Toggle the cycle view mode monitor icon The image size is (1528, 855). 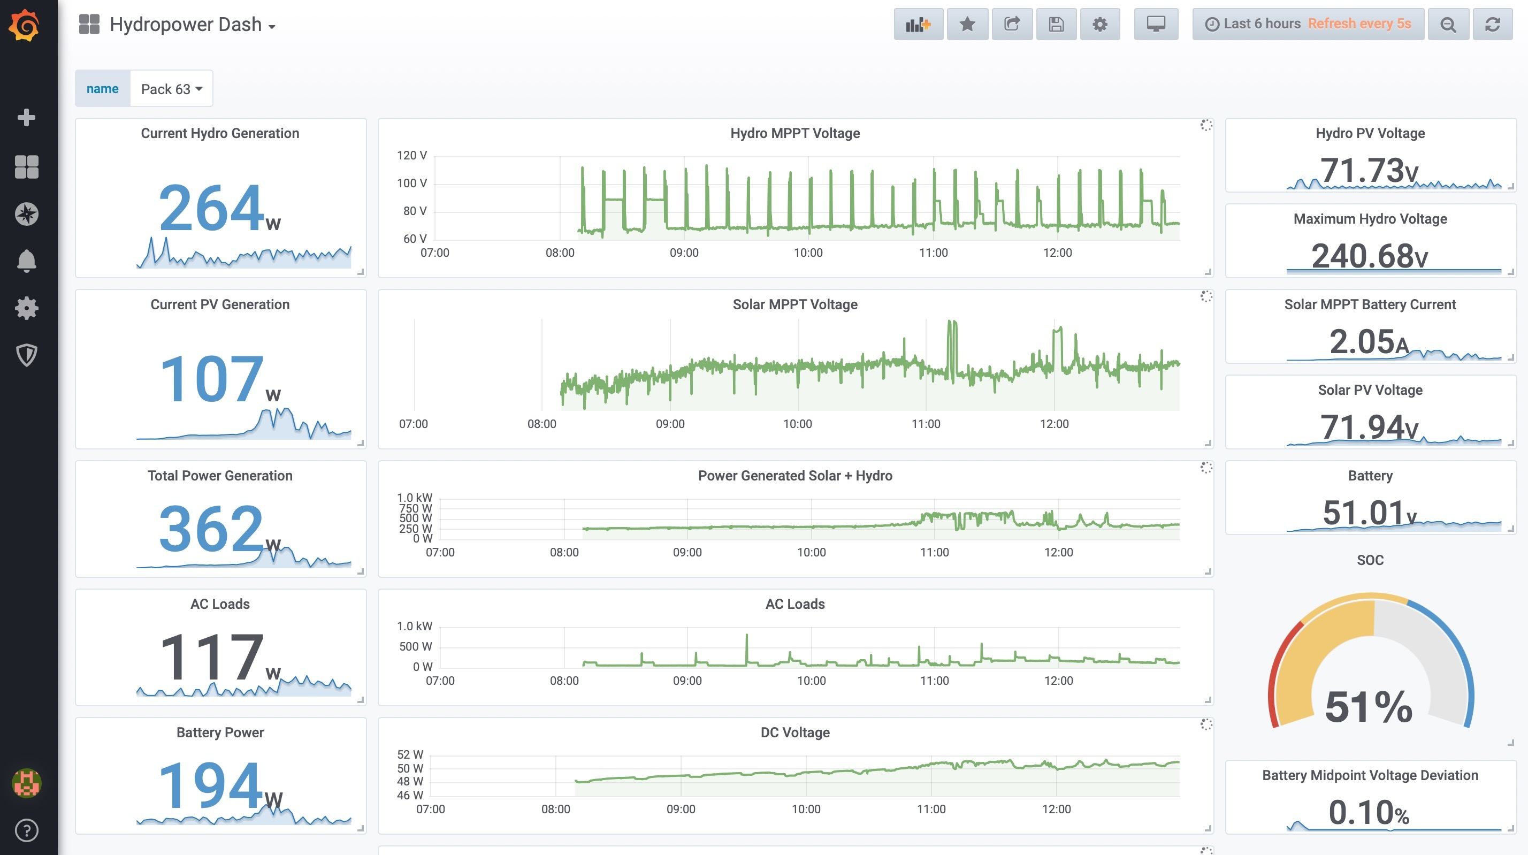1156,24
